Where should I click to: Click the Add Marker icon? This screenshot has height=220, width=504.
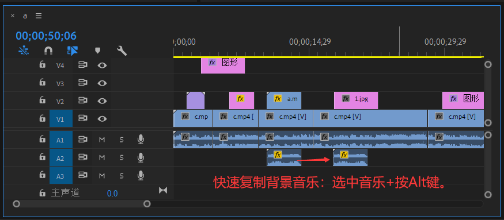coord(98,51)
